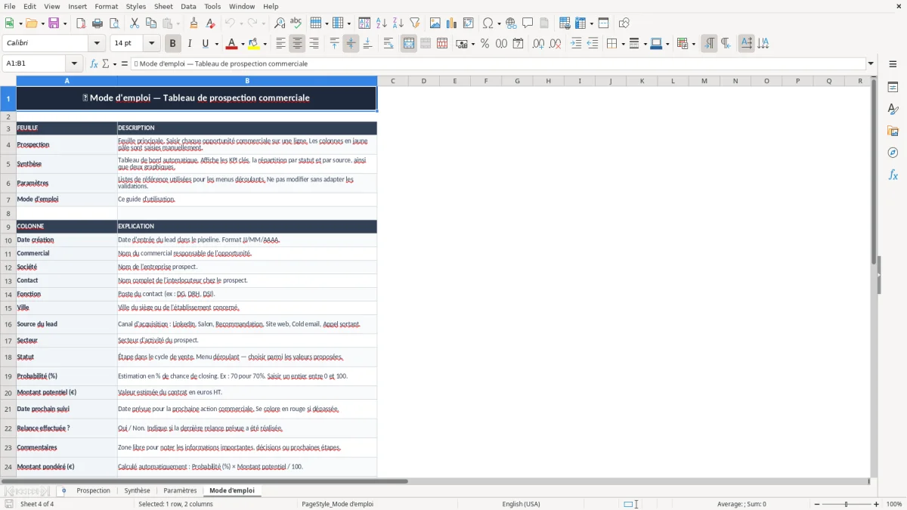This screenshot has height=510, width=907.
Task: Open the Select Function sum dropdown arrow
Action: 115,63
